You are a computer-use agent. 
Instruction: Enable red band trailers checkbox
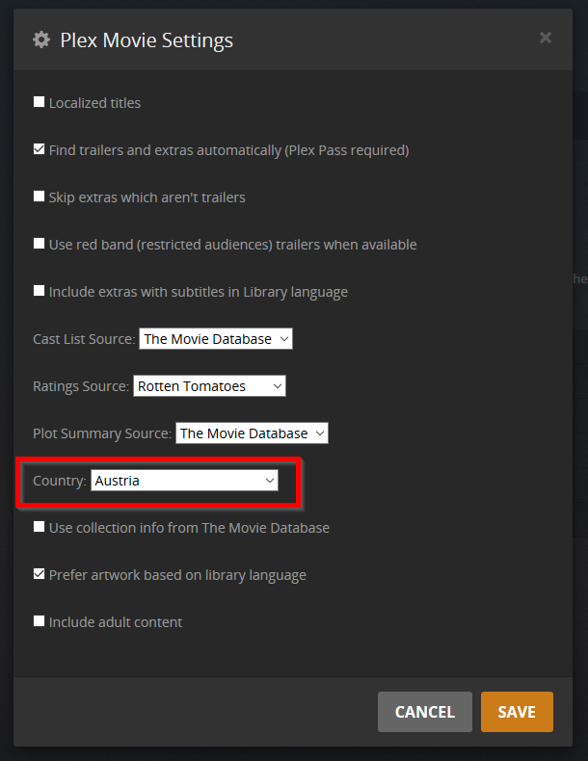40,244
